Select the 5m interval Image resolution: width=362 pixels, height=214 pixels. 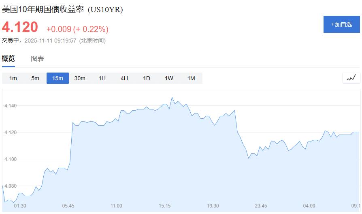35,78
